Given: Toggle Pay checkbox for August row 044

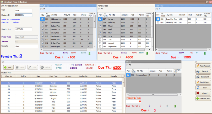Looking at the screenshot, I should point(100,43).
